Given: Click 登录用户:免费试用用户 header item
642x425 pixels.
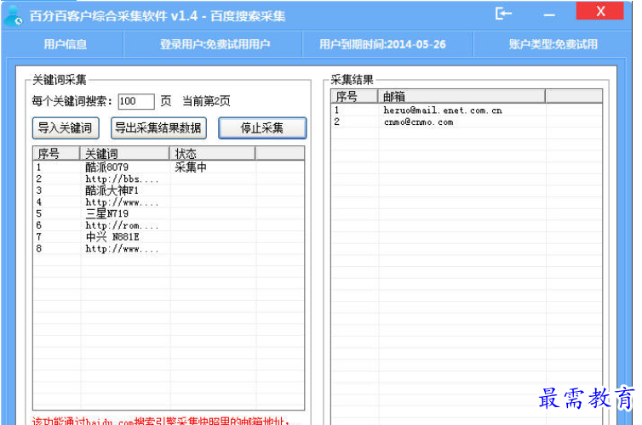Looking at the screenshot, I should [215, 44].
